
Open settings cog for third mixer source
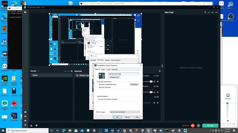(x=158, y=103)
